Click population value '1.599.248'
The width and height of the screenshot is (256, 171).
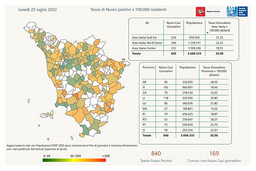click(x=194, y=48)
